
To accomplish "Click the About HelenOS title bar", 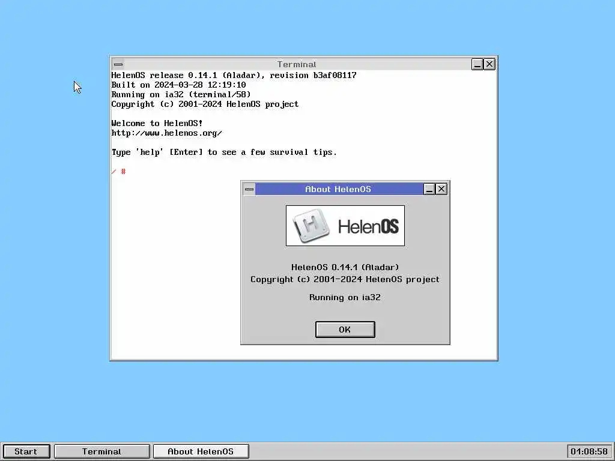I will [339, 189].
